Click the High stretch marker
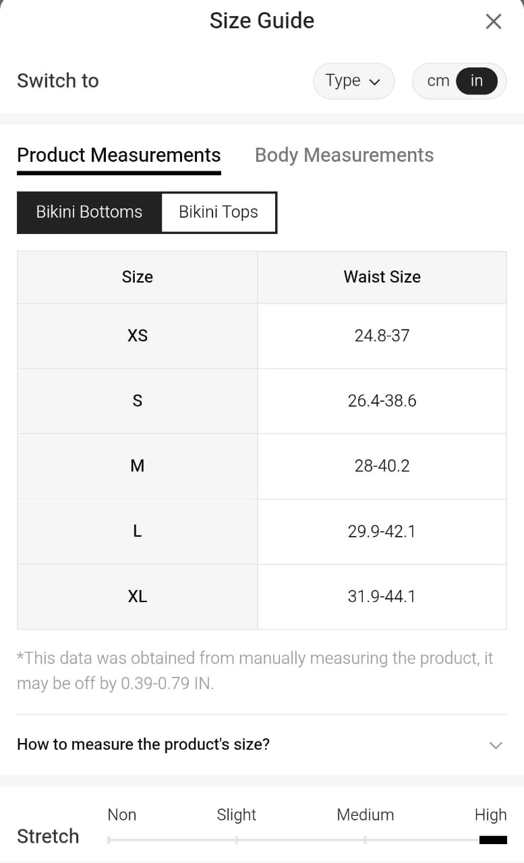This screenshot has width=524, height=863. tap(493, 839)
